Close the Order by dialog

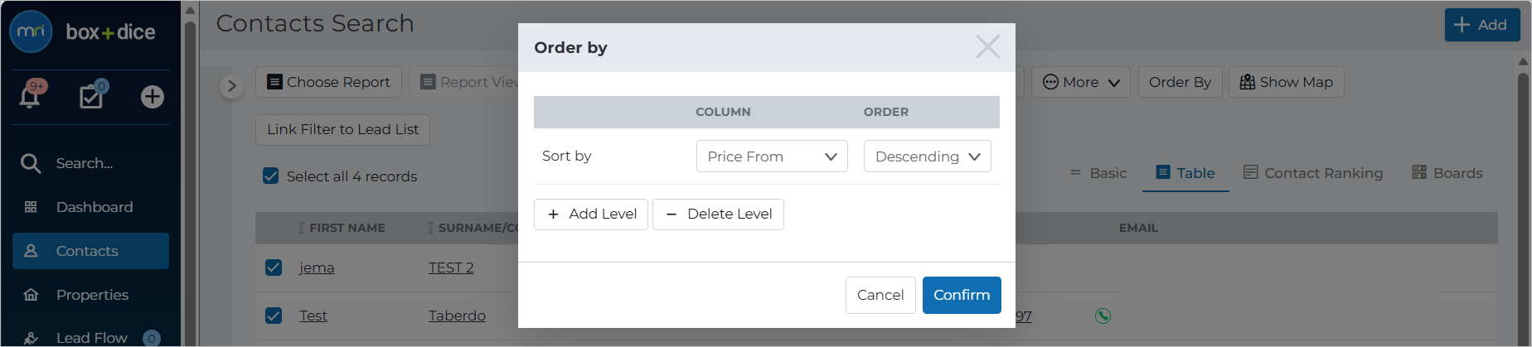pos(987,46)
